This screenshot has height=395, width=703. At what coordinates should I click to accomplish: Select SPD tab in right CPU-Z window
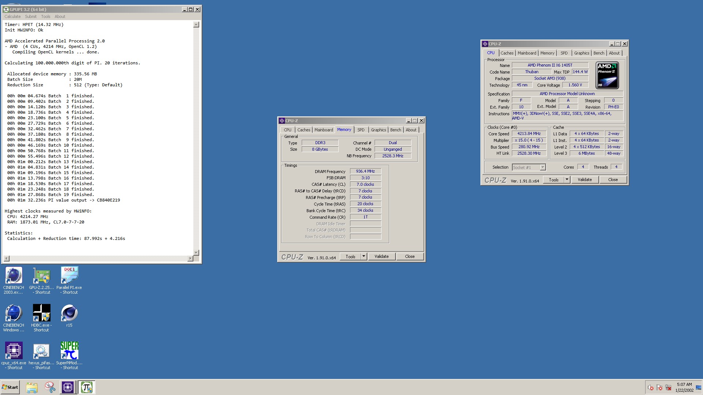pos(564,53)
